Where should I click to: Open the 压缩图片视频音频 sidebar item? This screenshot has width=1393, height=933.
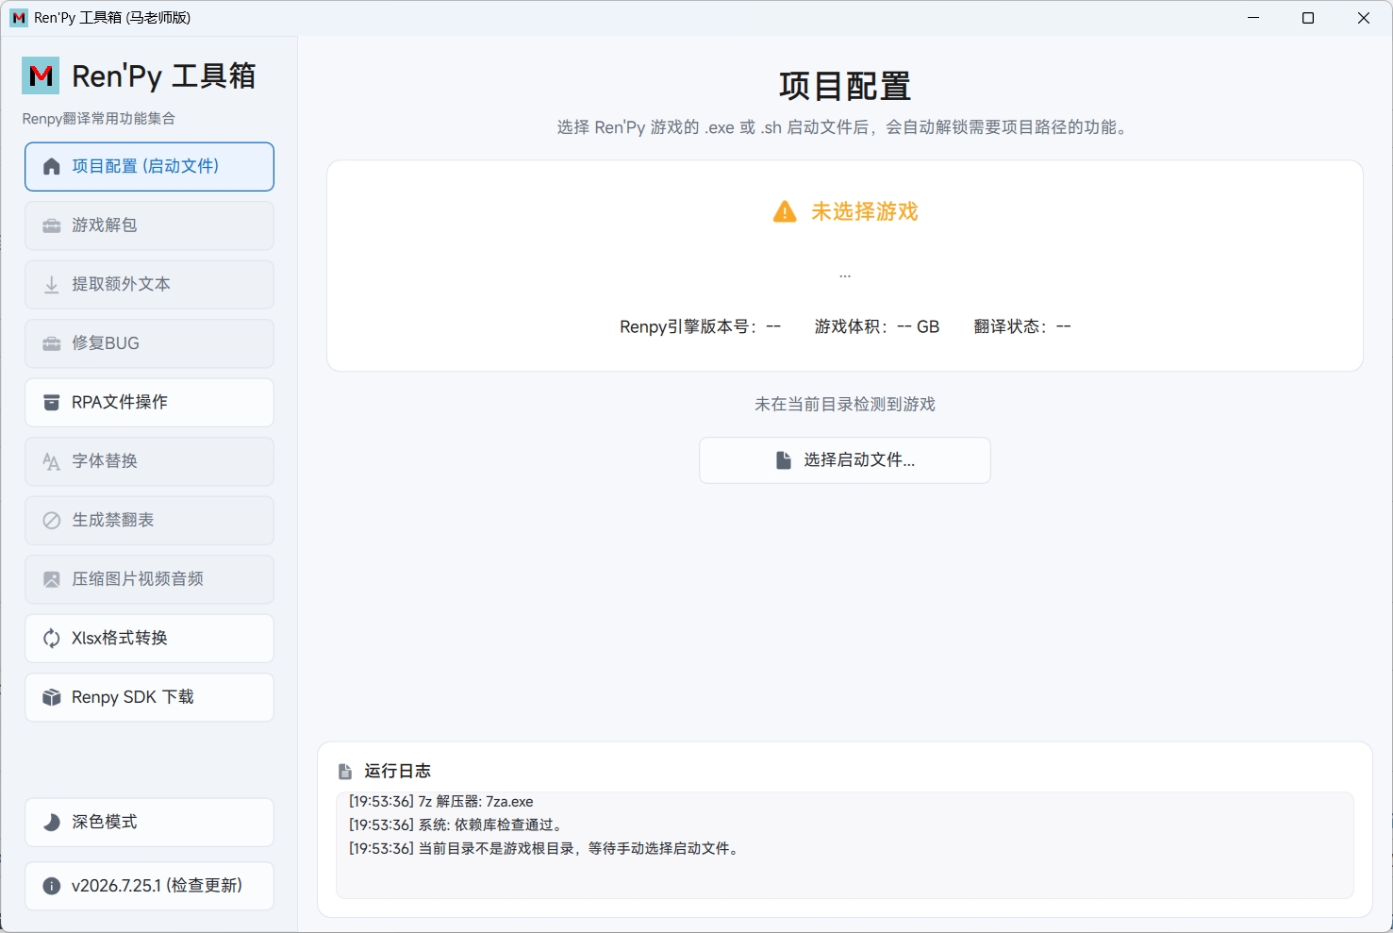(x=149, y=579)
